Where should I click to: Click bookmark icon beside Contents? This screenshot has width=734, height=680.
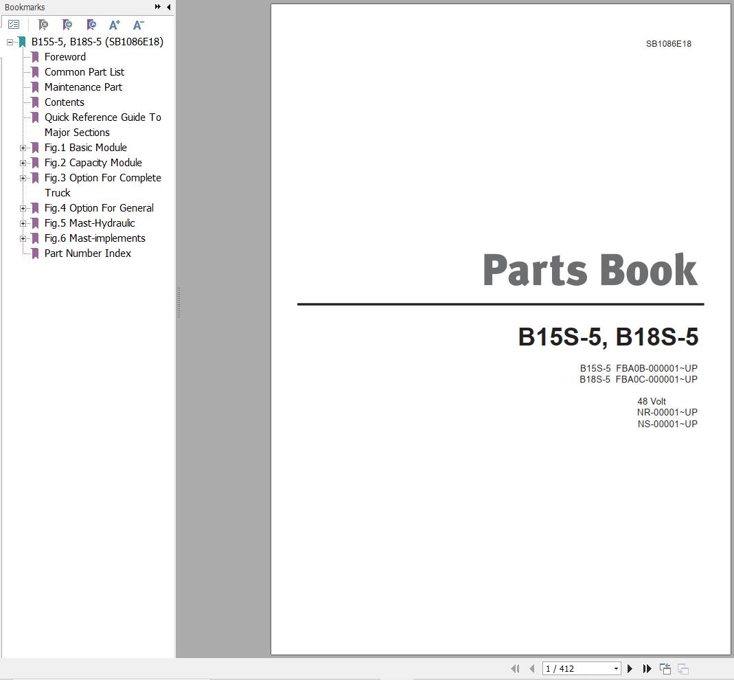point(35,102)
